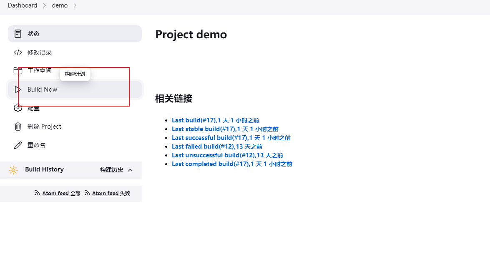Open 修改记录 in the sidebar
Image resolution: width=490 pixels, height=256 pixels.
[75, 52]
